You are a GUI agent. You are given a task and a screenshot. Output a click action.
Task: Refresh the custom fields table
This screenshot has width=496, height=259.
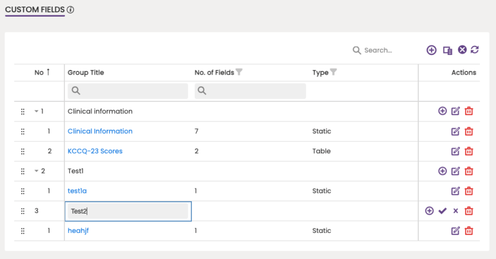(475, 50)
